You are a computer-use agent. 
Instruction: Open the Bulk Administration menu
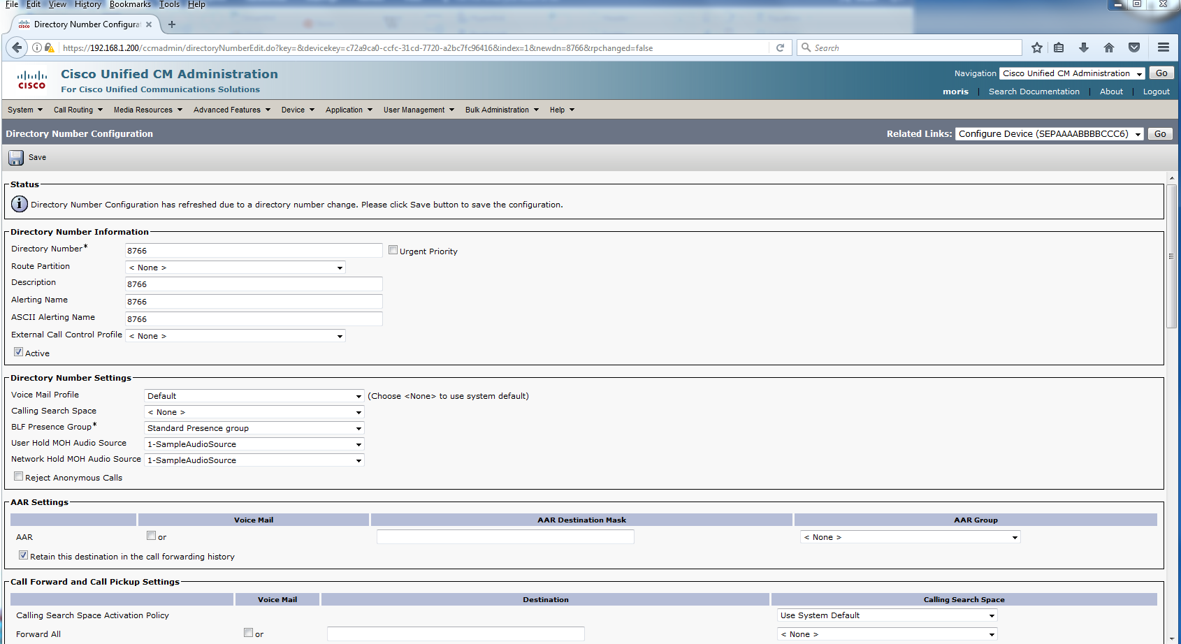pyautogui.click(x=502, y=110)
